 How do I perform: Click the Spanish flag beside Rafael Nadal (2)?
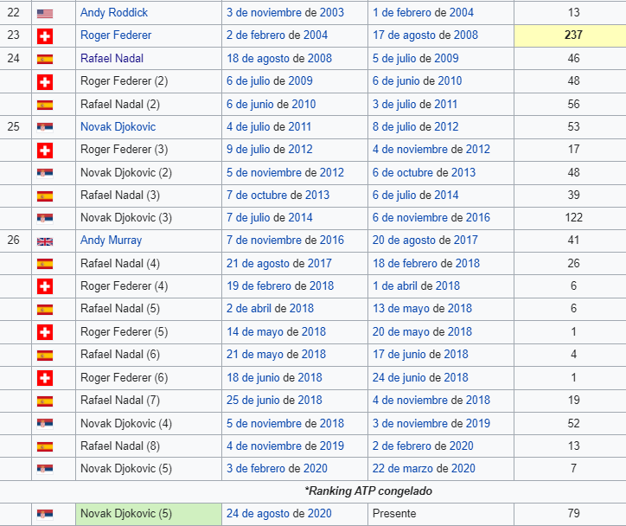pyautogui.click(x=45, y=105)
